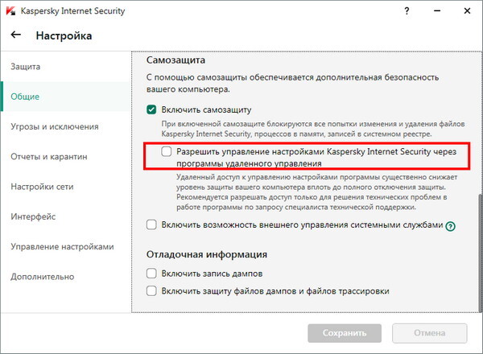Image resolution: width=483 pixels, height=354 pixels.
Task: Click the green help icon beside системными службами
Action: (450, 227)
